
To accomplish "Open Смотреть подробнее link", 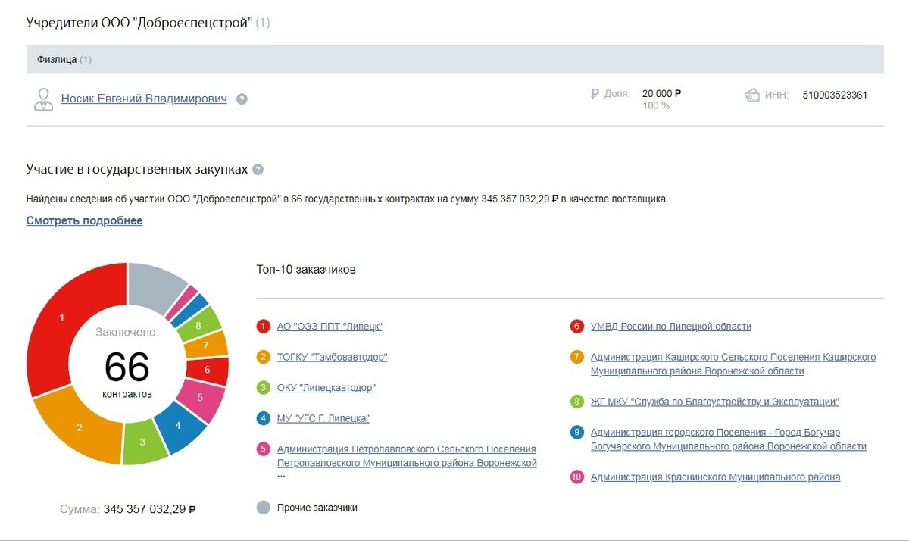I will [x=84, y=220].
